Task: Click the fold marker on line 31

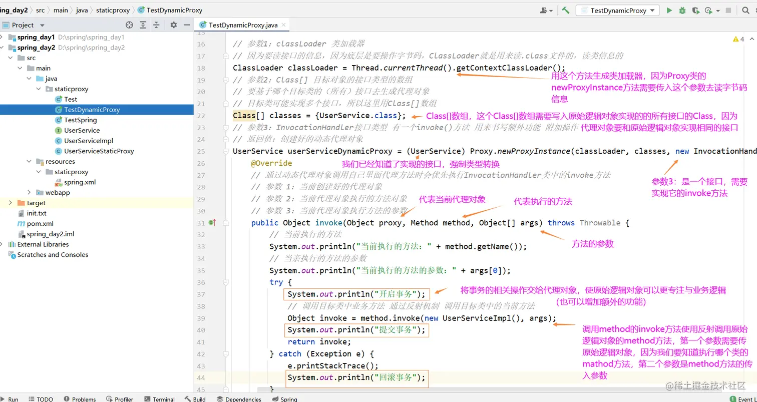Action: coord(226,223)
